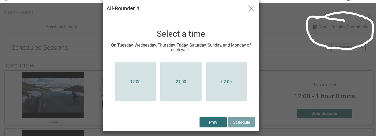Close the All-Rounder 4 dialog
The height and width of the screenshot is (136, 376).
pyautogui.click(x=251, y=9)
